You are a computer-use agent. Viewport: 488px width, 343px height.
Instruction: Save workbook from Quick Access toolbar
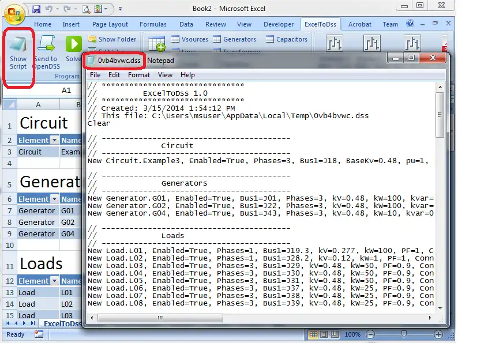(x=36, y=9)
